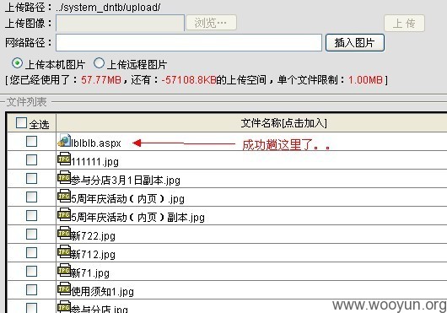This screenshot has width=447, height=313.
Task: Click the JPG icon beside 新722.jpg
Action: (x=64, y=233)
